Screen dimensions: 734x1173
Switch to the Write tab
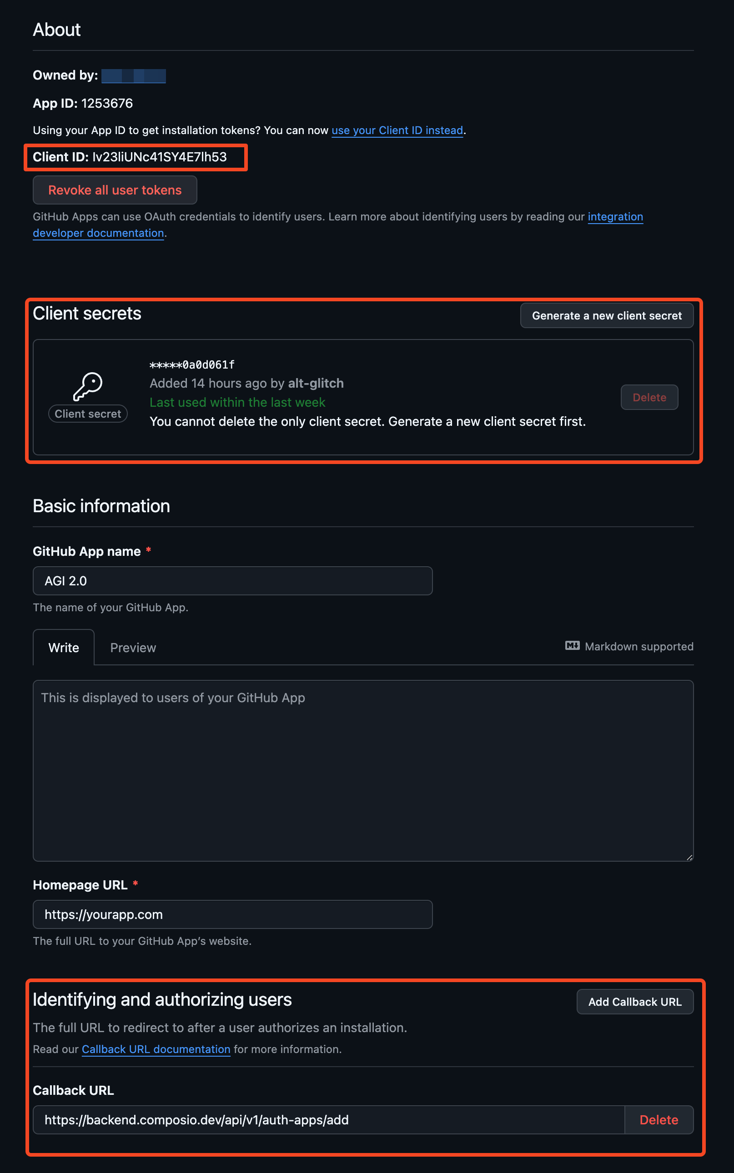pyautogui.click(x=63, y=647)
